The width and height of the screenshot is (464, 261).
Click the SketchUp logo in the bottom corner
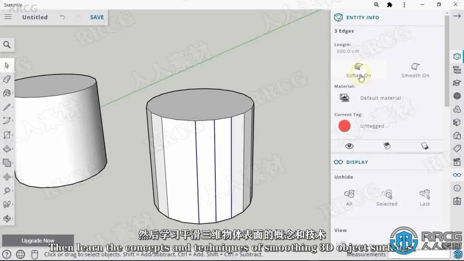[457, 254]
